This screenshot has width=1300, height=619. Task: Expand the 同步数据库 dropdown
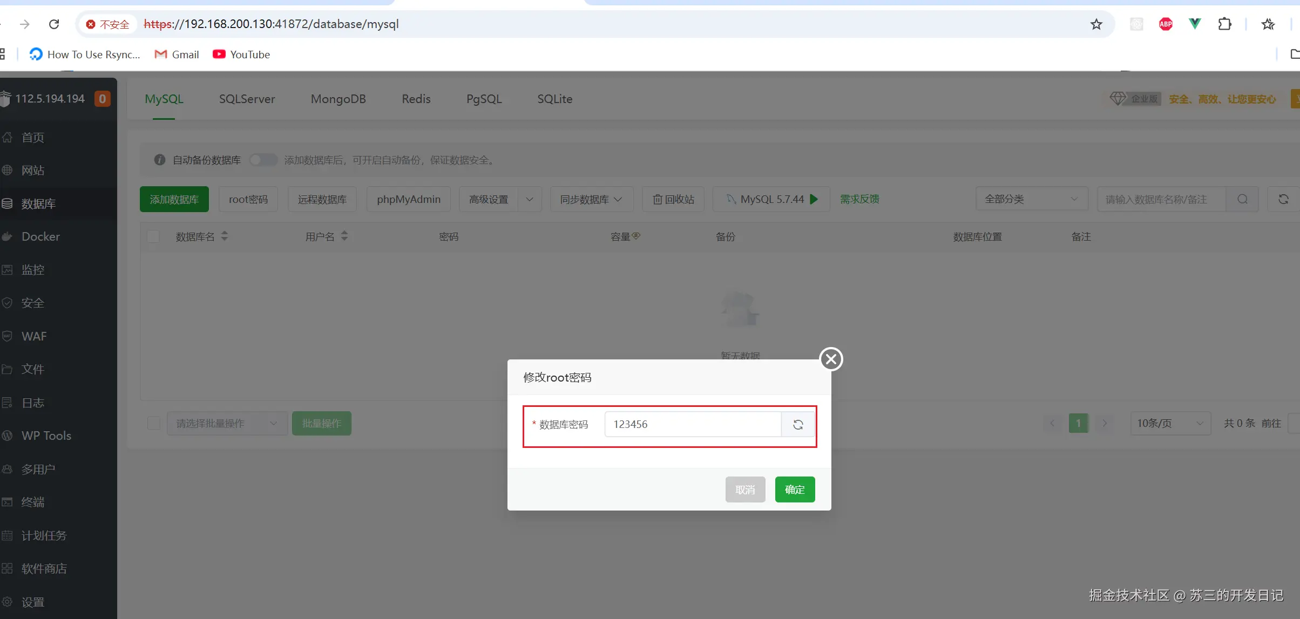(x=591, y=199)
